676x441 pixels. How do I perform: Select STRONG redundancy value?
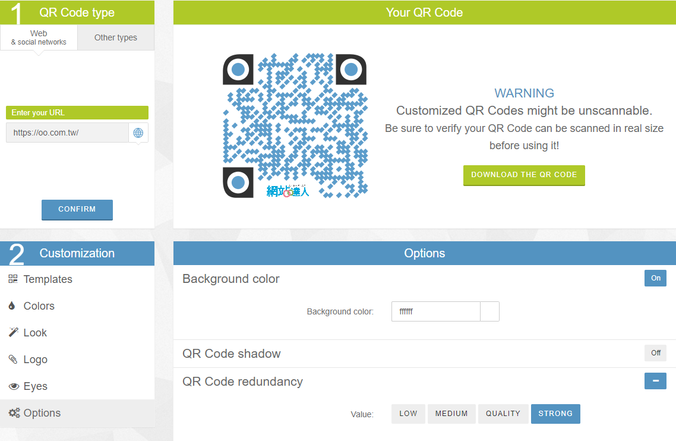click(x=555, y=414)
